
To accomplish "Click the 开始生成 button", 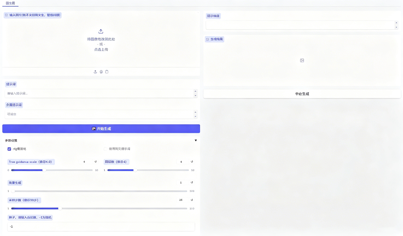I will click(101, 129).
